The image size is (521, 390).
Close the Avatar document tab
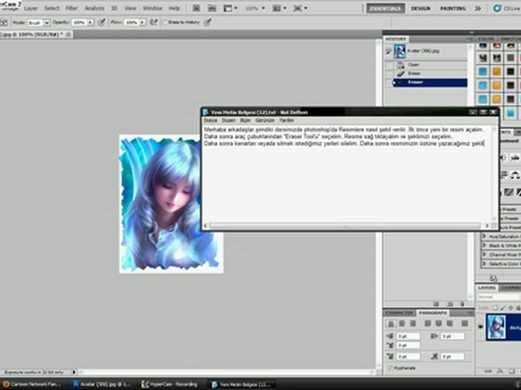pos(68,34)
